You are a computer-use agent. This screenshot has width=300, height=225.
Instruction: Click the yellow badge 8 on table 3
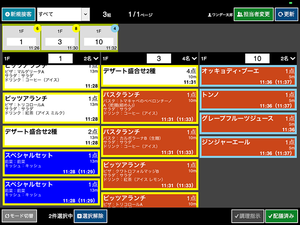[76, 29]
